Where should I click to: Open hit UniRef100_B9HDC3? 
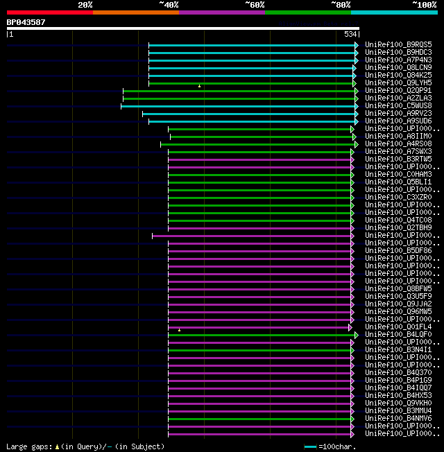coord(398,52)
